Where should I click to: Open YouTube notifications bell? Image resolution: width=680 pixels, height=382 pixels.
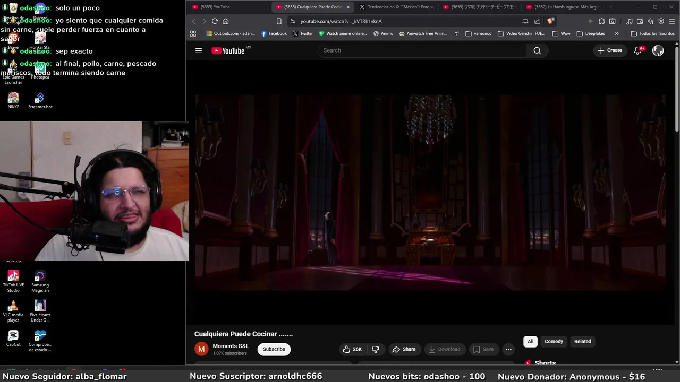tap(638, 50)
